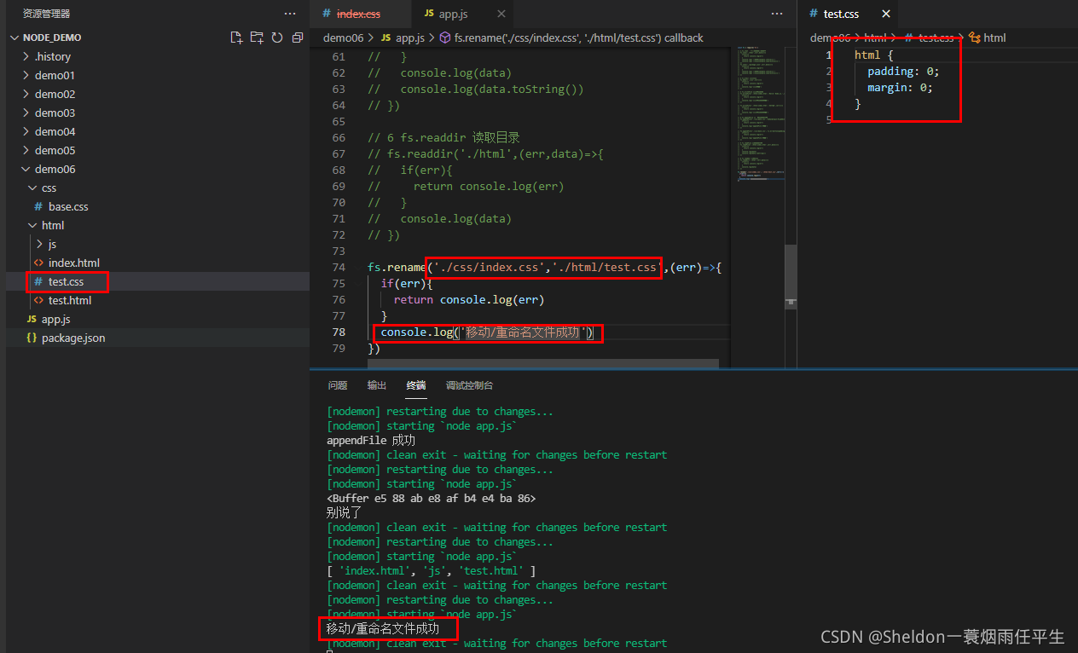This screenshot has width=1078, height=653.
Task: Click 'return console.log(err)' on line 76
Action: [468, 300]
